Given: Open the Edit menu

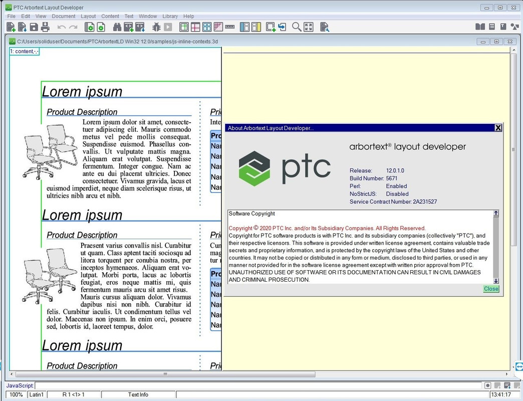Looking at the screenshot, I should point(26,16).
